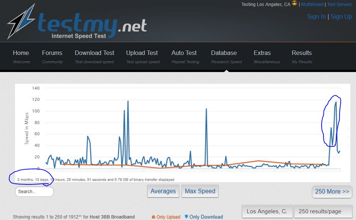The width and height of the screenshot is (356, 220).
Task: Click the blue Only Download arrow icon
Action: coord(186,217)
